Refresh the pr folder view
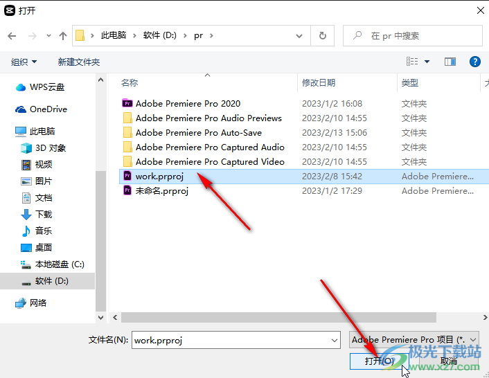This screenshot has height=378, width=489. [x=323, y=36]
